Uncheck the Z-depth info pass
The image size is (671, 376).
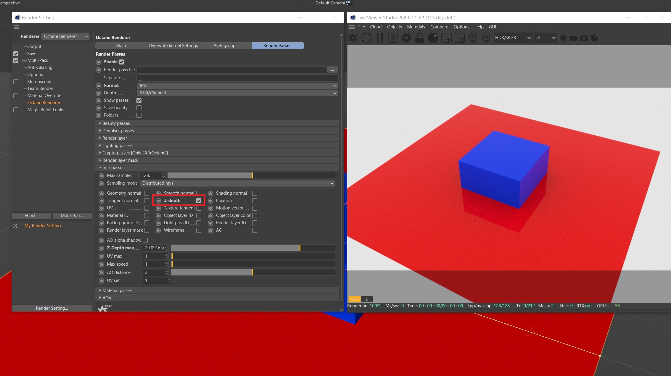pos(199,201)
